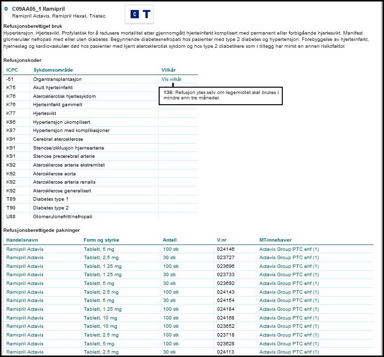Open Actavis Group PTC ehf for V.nr 023727
Image resolution: width=384 pixels, height=357 pixels.
point(289,258)
